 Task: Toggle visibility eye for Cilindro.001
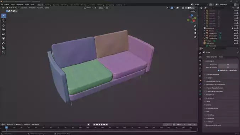235,33
